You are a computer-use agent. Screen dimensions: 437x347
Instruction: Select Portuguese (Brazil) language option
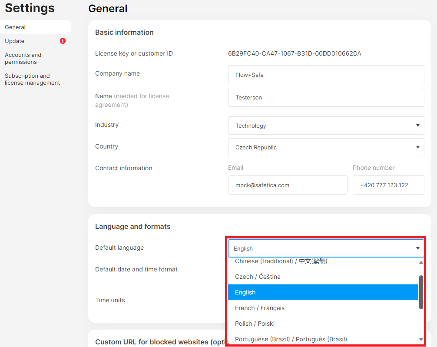pos(291,339)
